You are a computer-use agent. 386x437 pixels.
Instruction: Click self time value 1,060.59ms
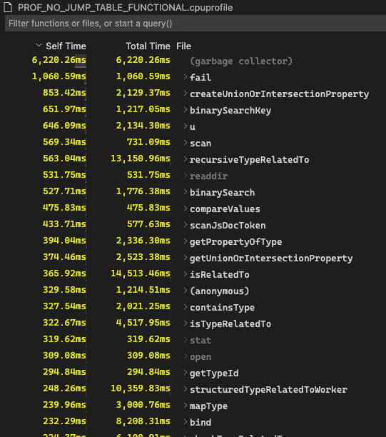tap(59, 76)
